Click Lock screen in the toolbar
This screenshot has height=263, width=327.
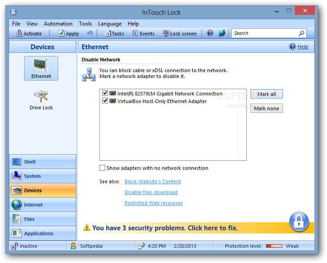(x=180, y=33)
